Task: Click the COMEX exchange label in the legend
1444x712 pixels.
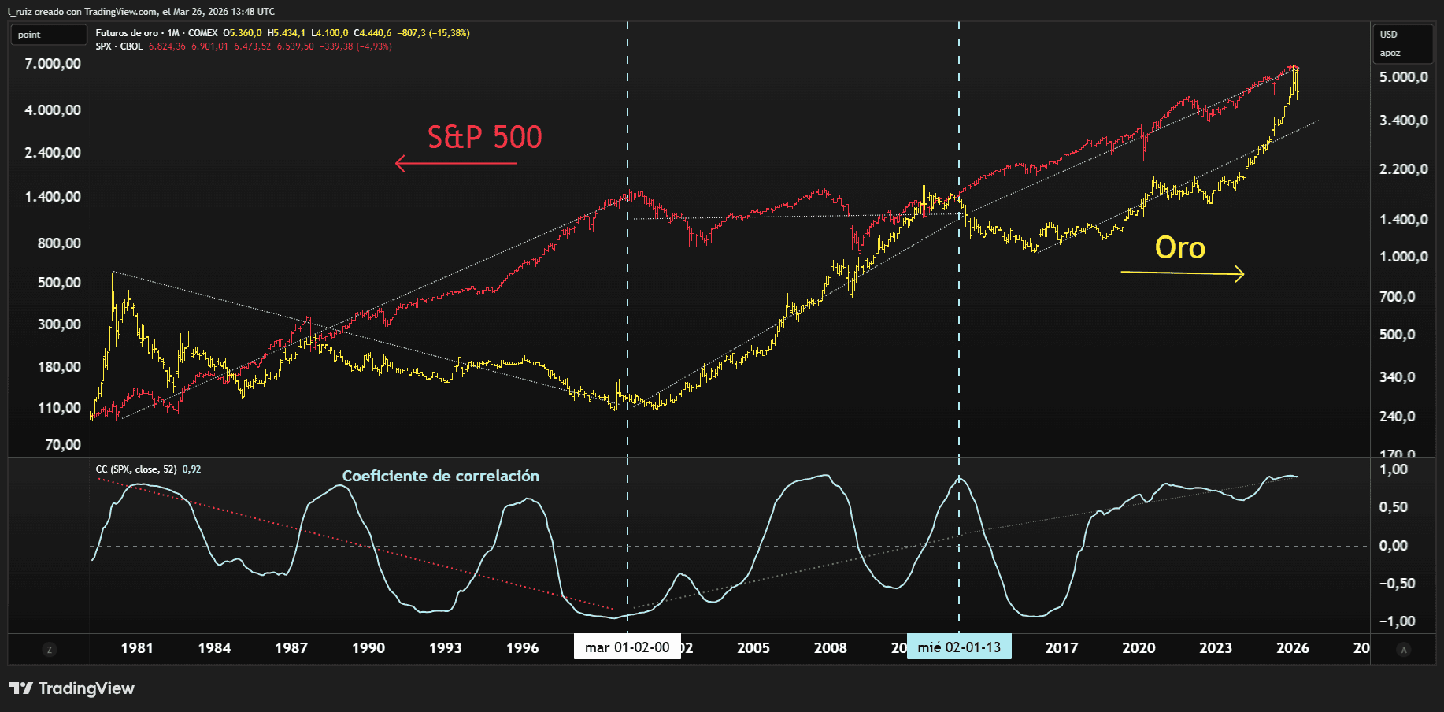Action: point(205,34)
